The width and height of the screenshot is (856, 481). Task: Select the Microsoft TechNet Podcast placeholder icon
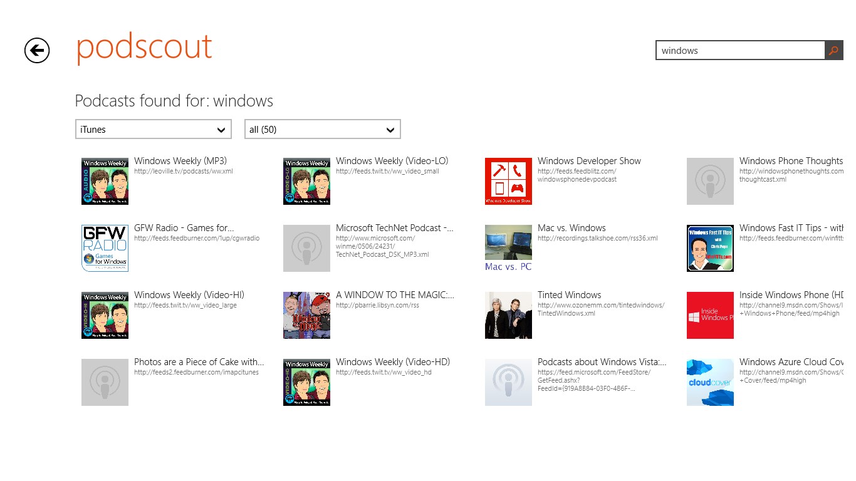(x=306, y=248)
